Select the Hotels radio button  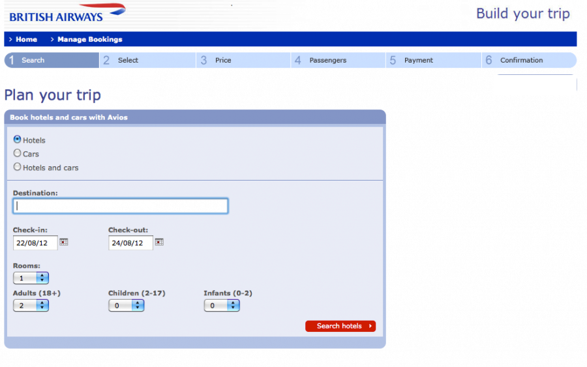[x=17, y=139]
